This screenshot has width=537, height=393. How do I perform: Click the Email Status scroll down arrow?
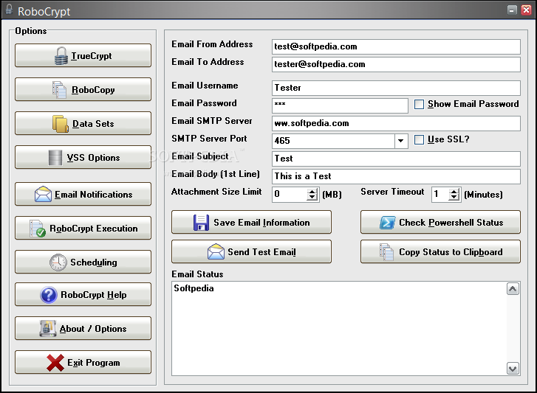(x=513, y=369)
